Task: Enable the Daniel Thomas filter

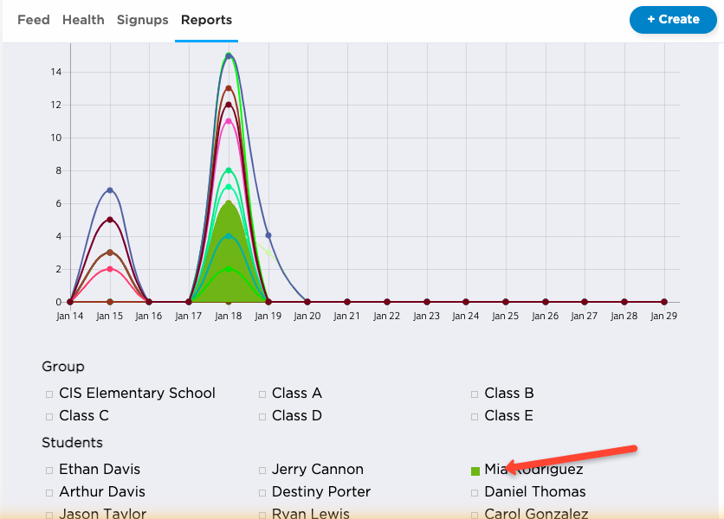Action: click(475, 492)
